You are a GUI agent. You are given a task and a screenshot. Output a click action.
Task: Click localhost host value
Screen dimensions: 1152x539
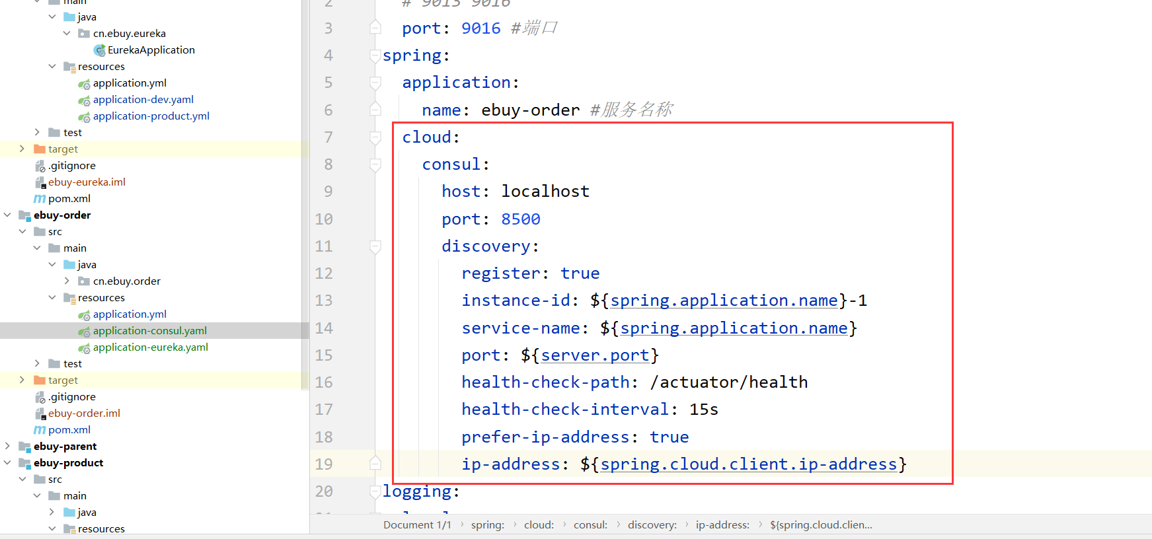coord(545,192)
